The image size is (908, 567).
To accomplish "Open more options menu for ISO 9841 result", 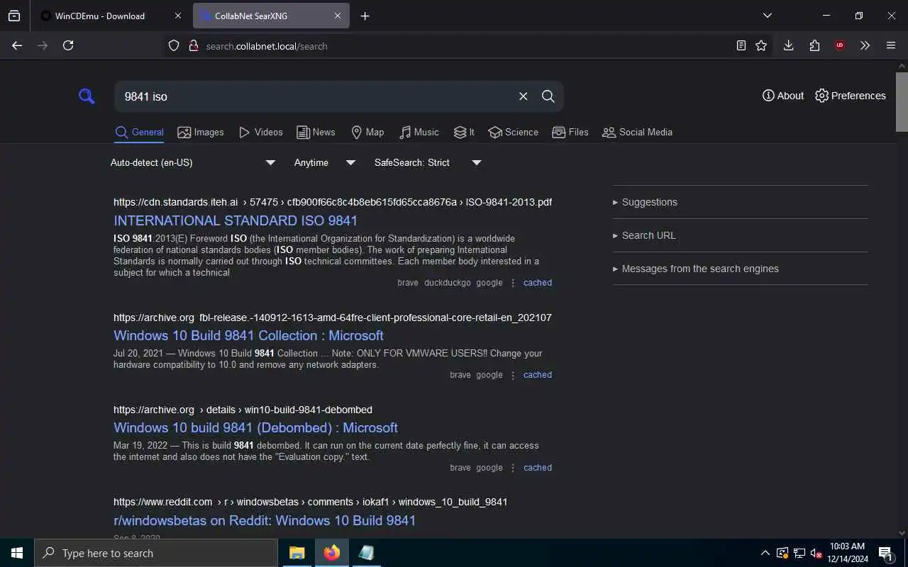I will click(x=513, y=283).
